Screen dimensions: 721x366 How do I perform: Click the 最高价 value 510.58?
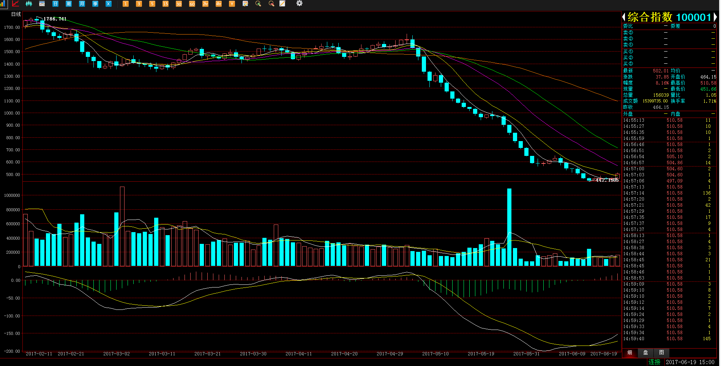(x=708, y=83)
